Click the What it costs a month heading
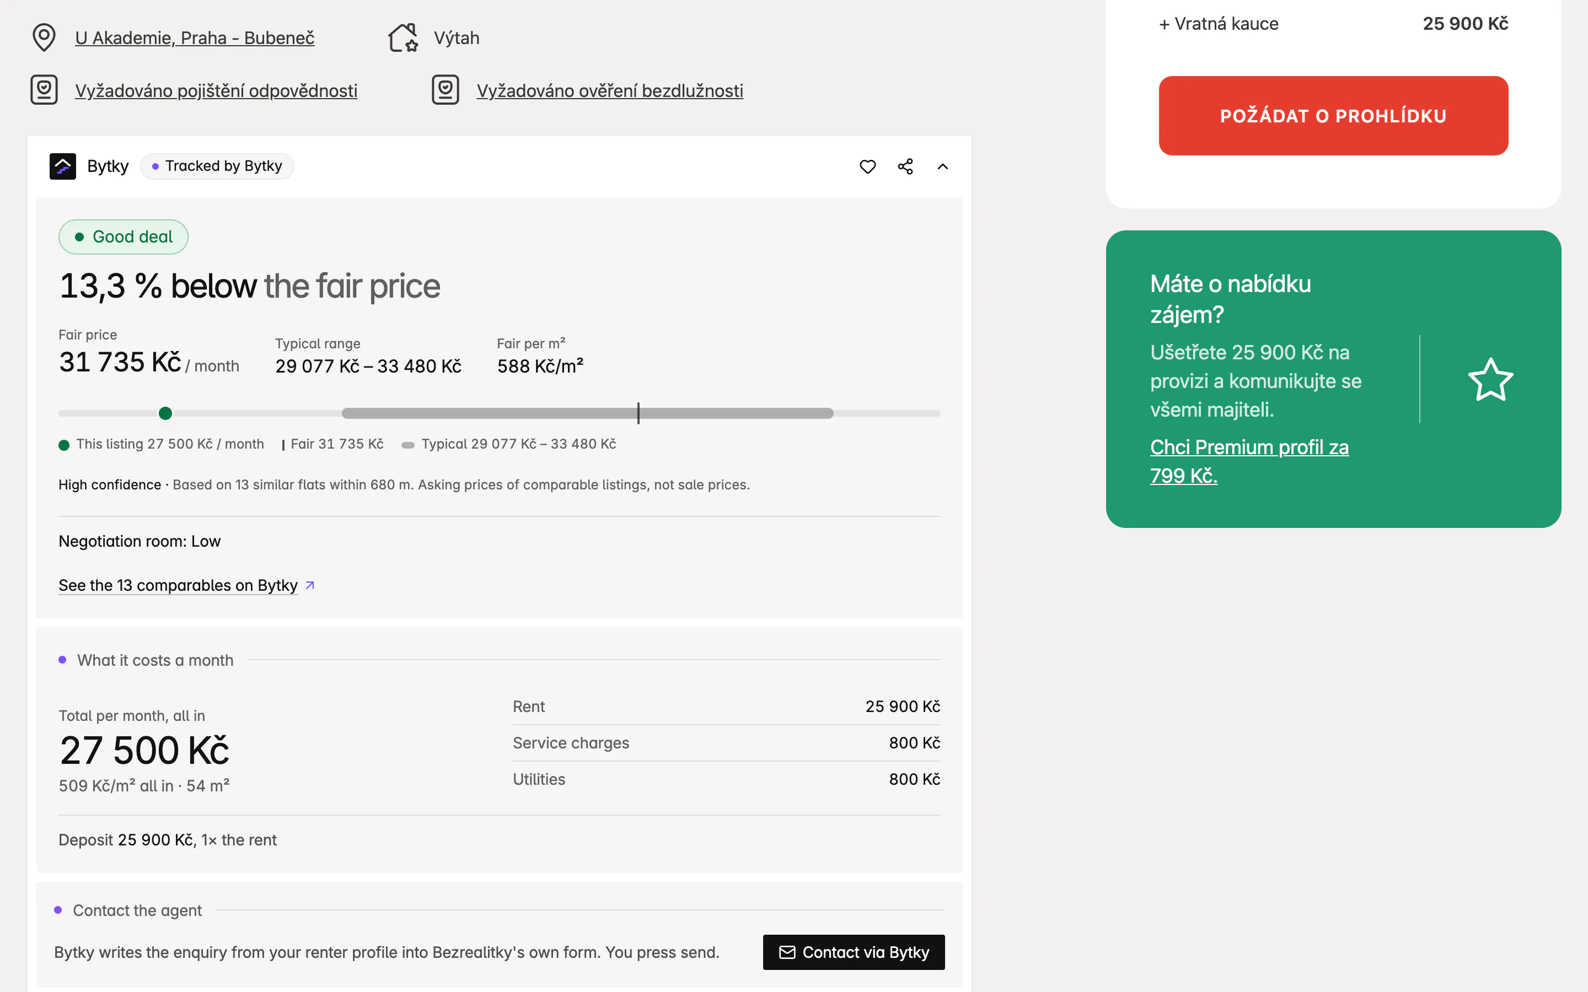Image resolution: width=1588 pixels, height=992 pixels. (x=155, y=660)
